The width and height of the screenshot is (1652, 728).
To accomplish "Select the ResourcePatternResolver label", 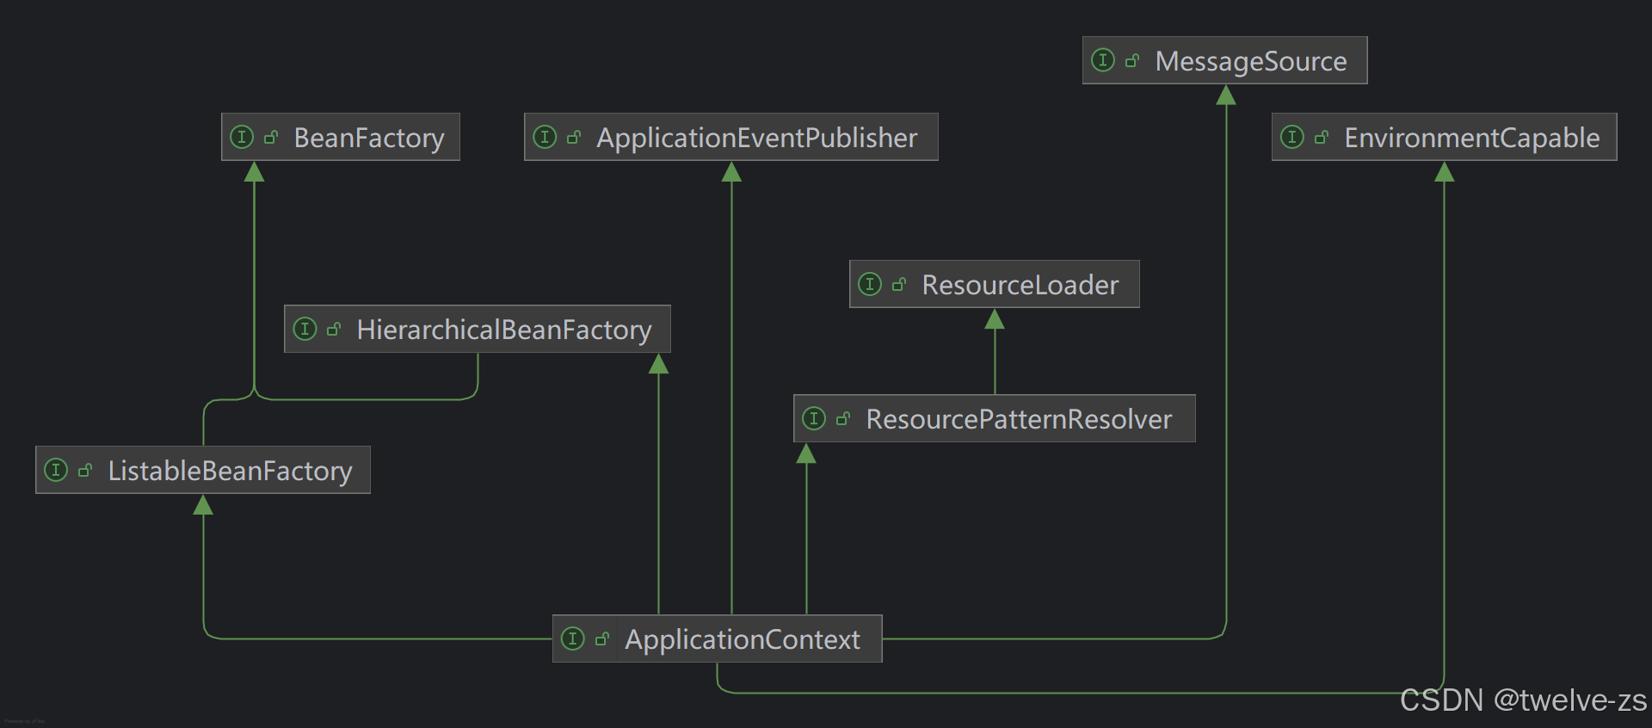I will pos(1019,419).
